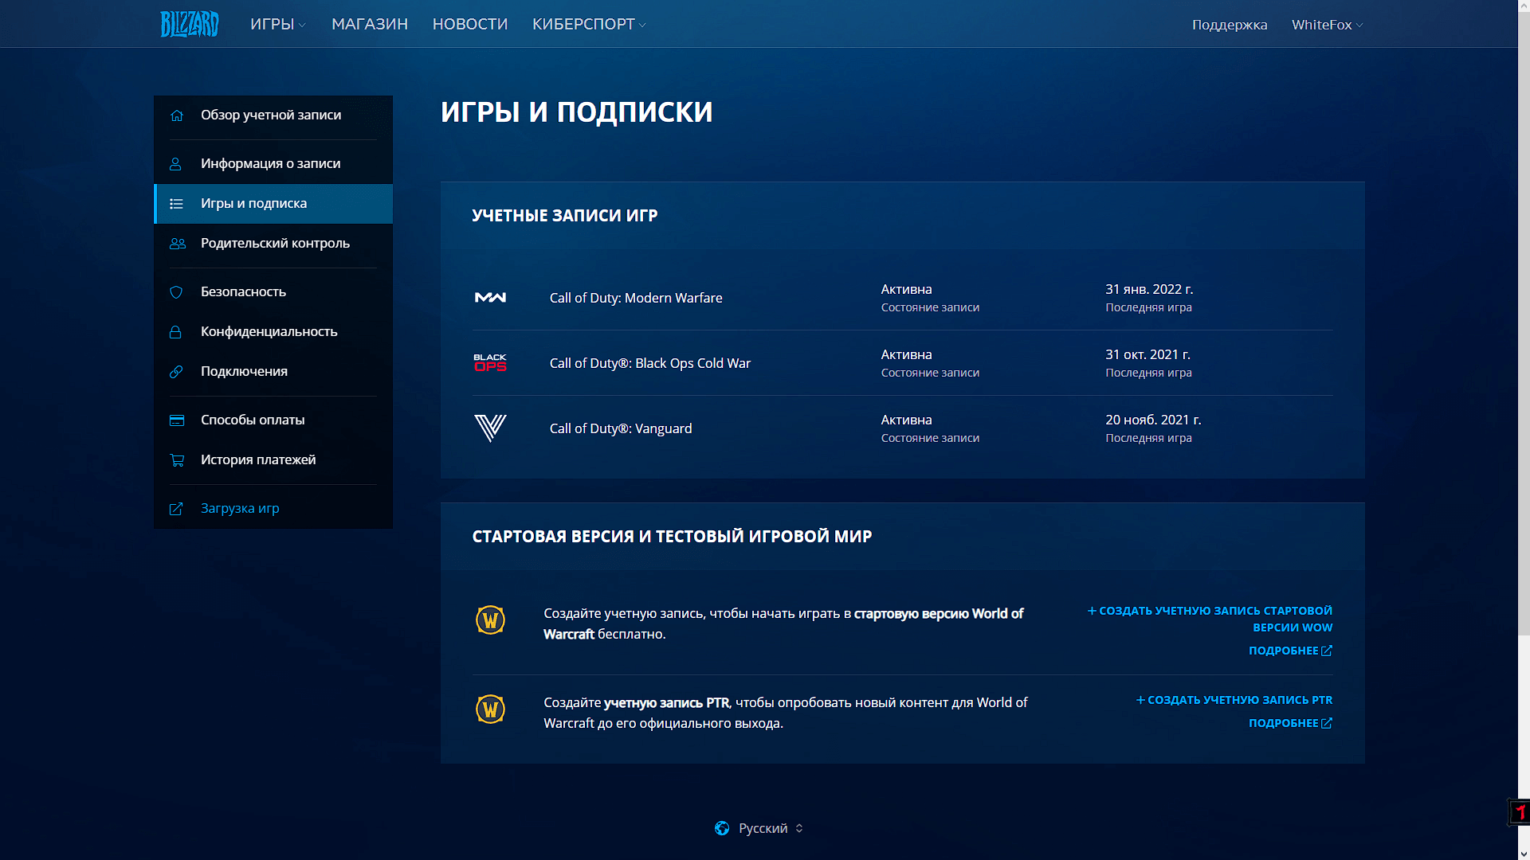
Task: Open the Безопасность section
Action: pos(273,292)
